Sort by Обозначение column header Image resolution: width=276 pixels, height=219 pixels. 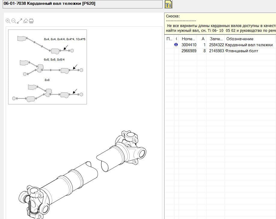coord(240,39)
